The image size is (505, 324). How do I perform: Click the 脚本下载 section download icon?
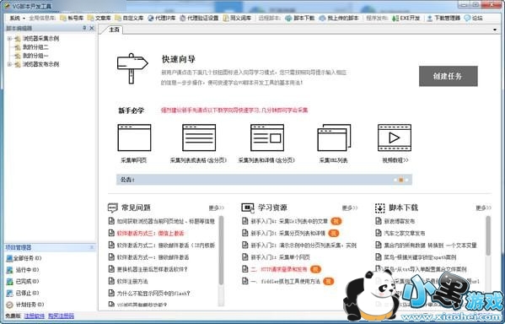pos(380,208)
